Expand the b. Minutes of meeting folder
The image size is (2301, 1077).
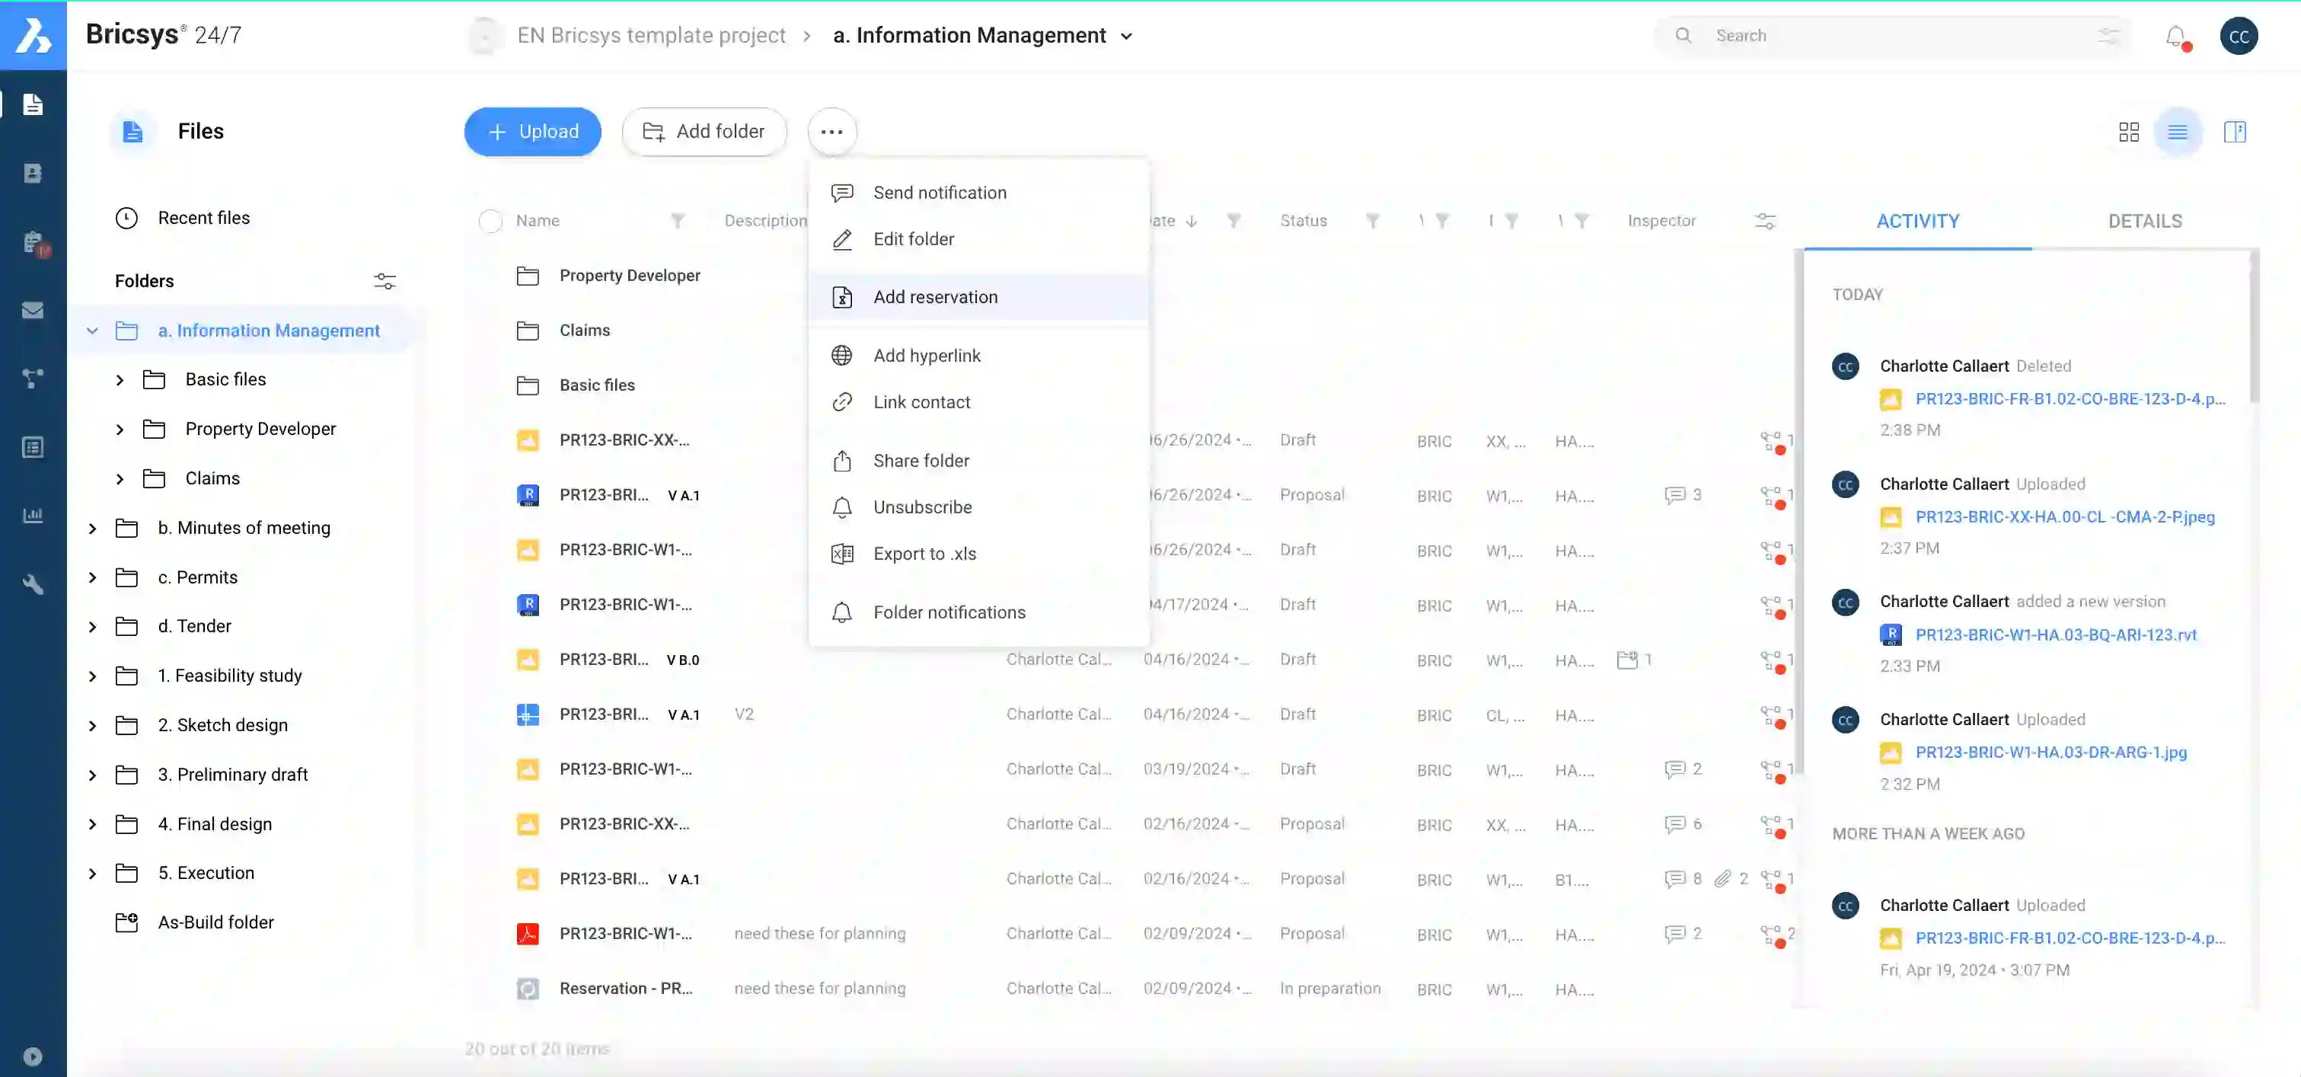(92, 529)
